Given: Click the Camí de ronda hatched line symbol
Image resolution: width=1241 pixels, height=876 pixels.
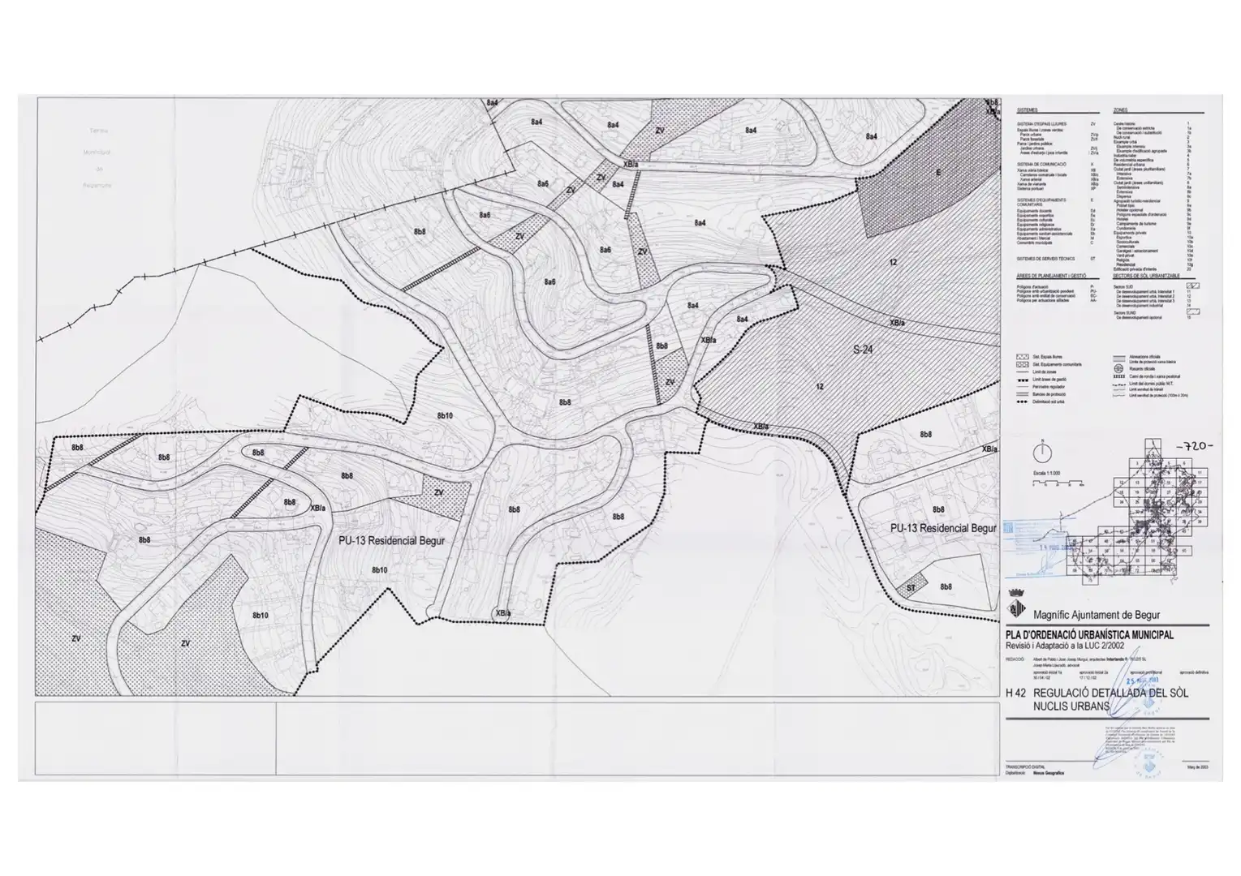Looking at the screenshot, I should [1119, 376].
